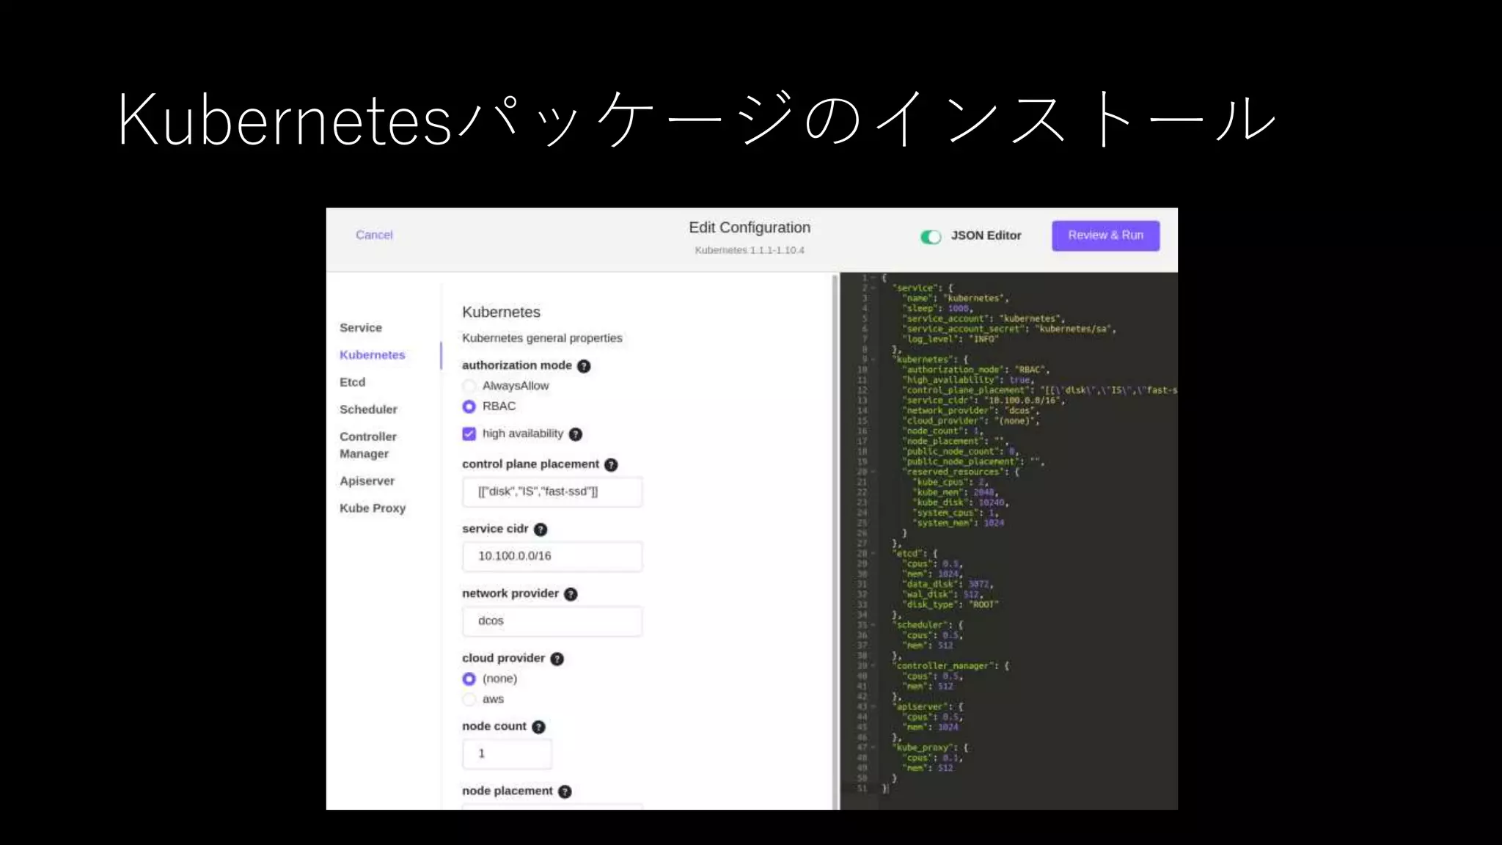Collapse "kubernetes" block in JSON editor

point(873,359)
